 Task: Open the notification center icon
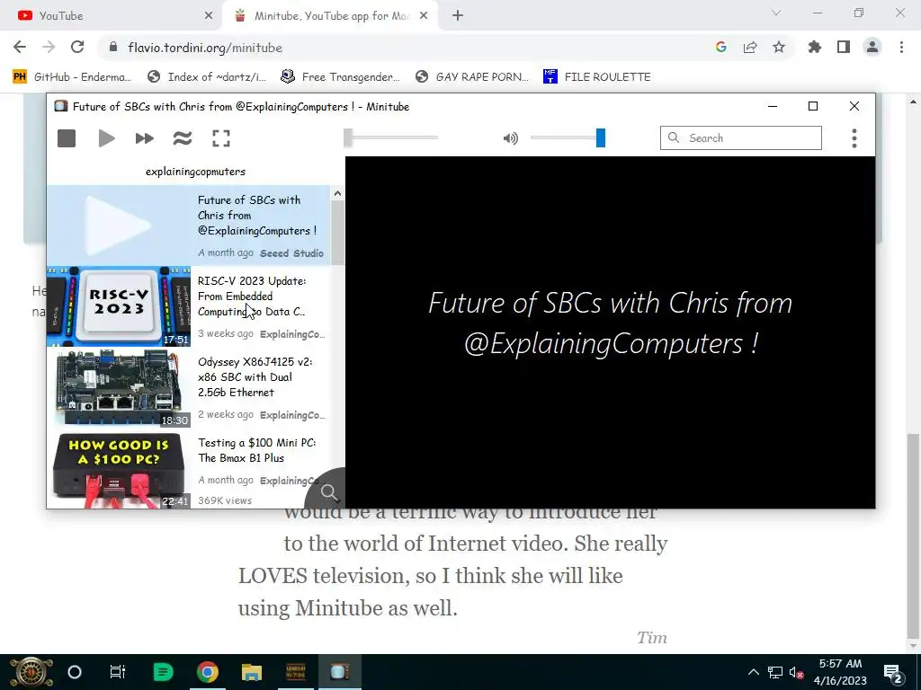(893, 673)
